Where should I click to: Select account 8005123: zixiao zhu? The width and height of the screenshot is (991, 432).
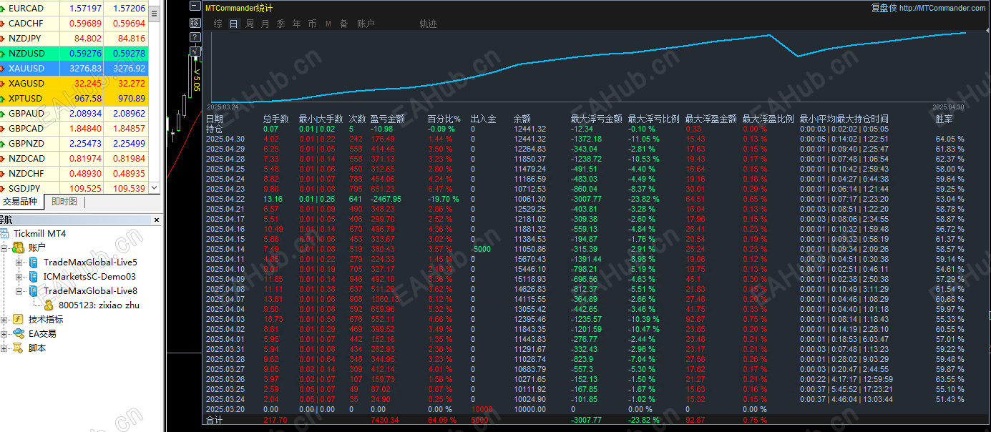click(x=99, y=305)
